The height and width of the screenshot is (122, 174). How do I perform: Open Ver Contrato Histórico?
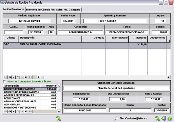point(134,118)
